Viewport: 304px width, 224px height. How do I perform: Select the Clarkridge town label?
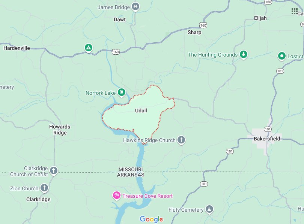[x=38, y=199]
